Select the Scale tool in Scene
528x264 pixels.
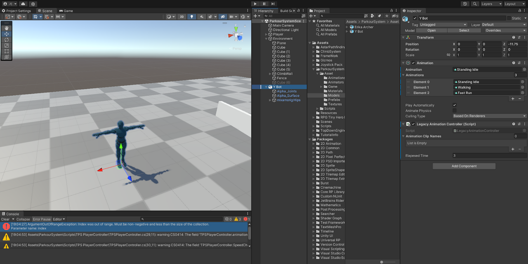[x=7, y=45]
